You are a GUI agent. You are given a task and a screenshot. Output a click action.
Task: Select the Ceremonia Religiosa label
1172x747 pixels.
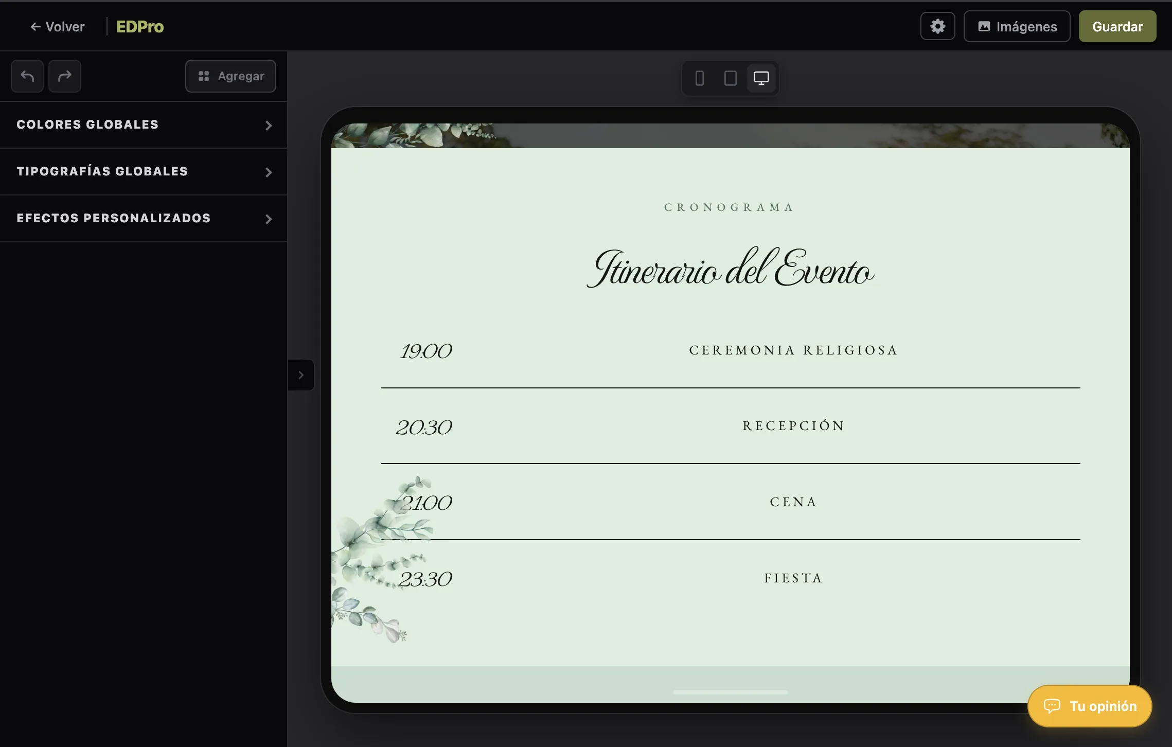pos(793,350)
